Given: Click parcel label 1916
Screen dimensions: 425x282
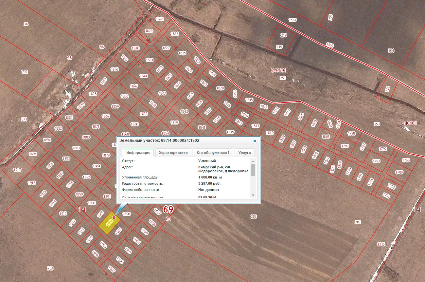Looking at the screenshot, I should (x=32, y=183).
